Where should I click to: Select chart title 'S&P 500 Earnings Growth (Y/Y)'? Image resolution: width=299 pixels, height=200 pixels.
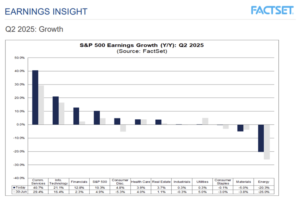click(x=141, y=45)
